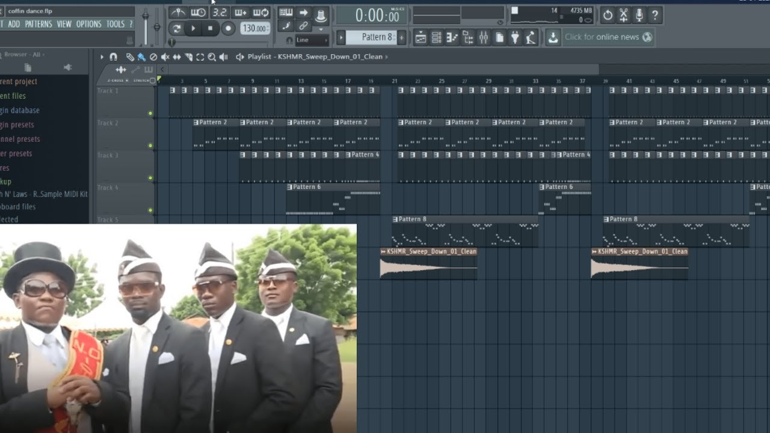Viewport: 770px width, 433px height.
Task: Toggle overdub/blend recording
Action: [241, 13]
